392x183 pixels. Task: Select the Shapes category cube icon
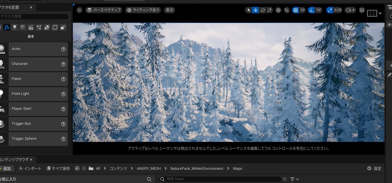(x=23, y=27)
